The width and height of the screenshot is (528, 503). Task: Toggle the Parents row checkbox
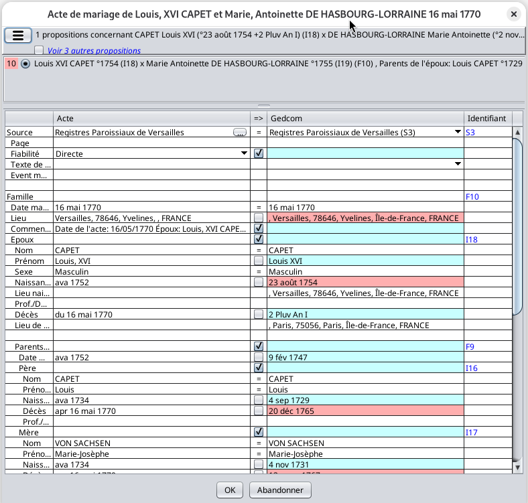(259, 347)
